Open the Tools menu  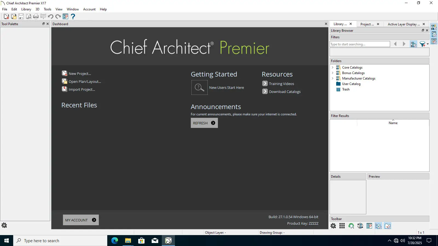coord(48,9)
